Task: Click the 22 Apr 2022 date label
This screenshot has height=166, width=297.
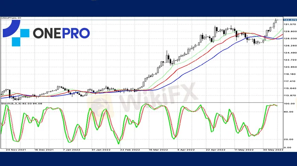Action: click(216, 150)
